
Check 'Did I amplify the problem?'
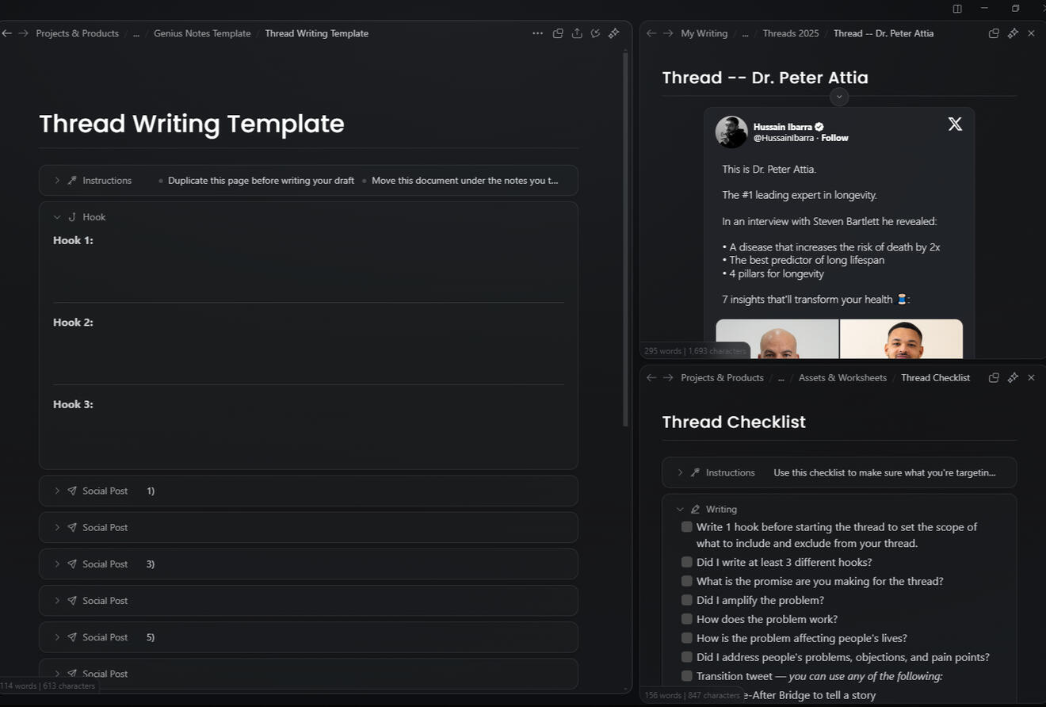click(687, 600)
